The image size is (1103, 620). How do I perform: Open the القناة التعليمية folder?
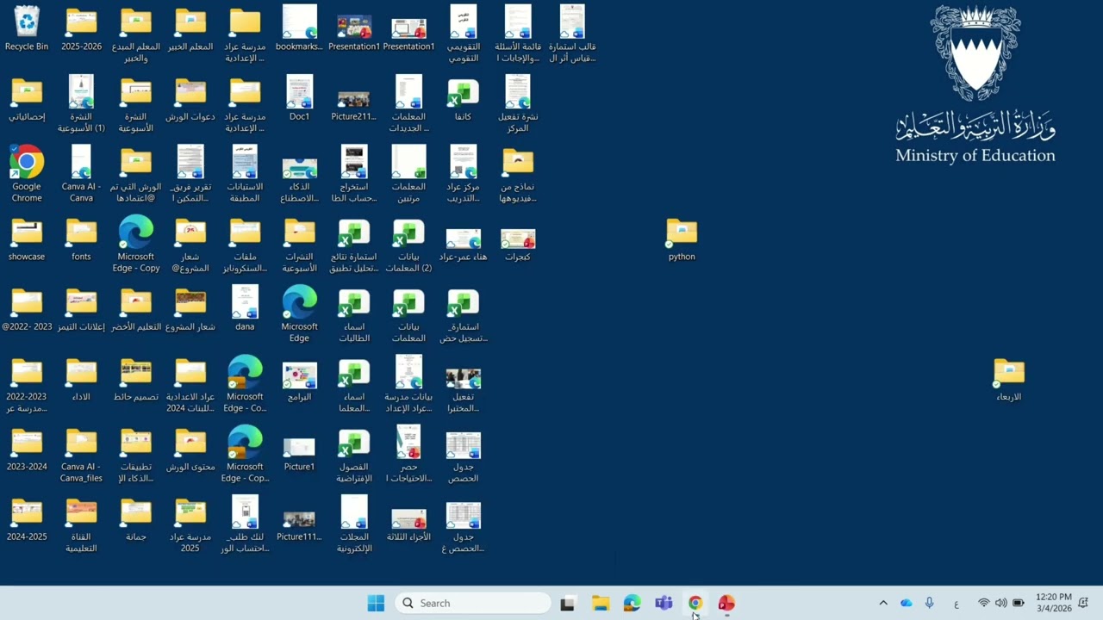pos(81,524)
